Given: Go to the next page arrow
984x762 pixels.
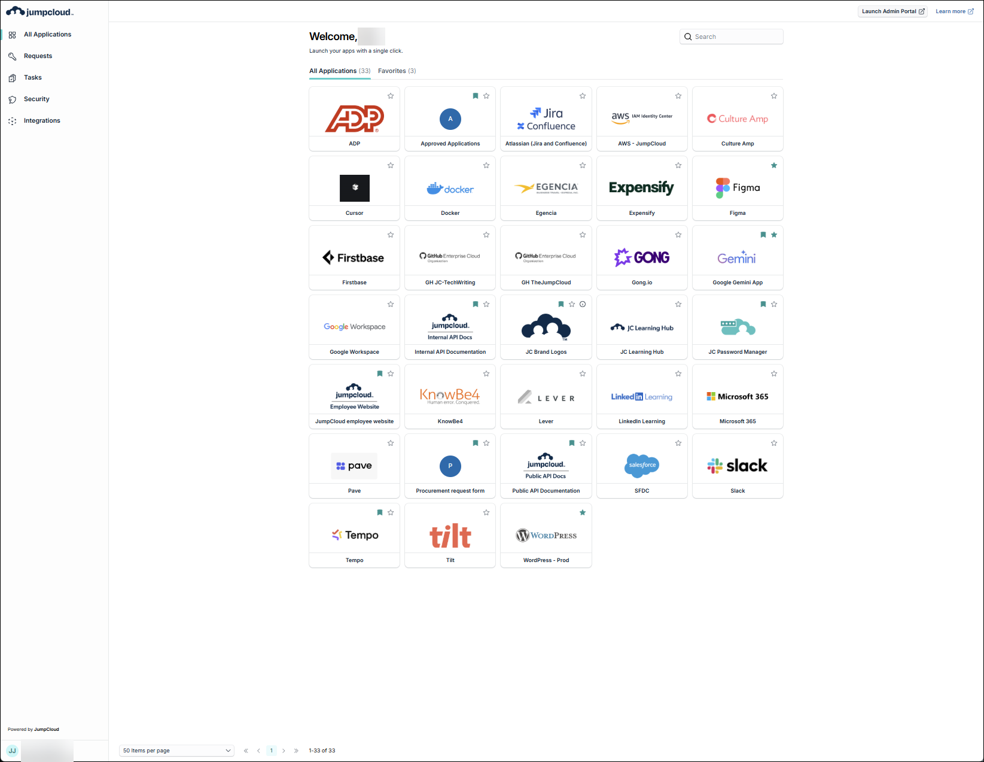Looking at the screenshot, I should 284,751.
